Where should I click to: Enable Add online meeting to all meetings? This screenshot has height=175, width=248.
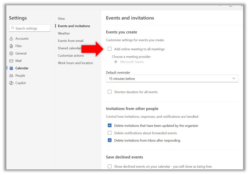(x=110, y=49)
